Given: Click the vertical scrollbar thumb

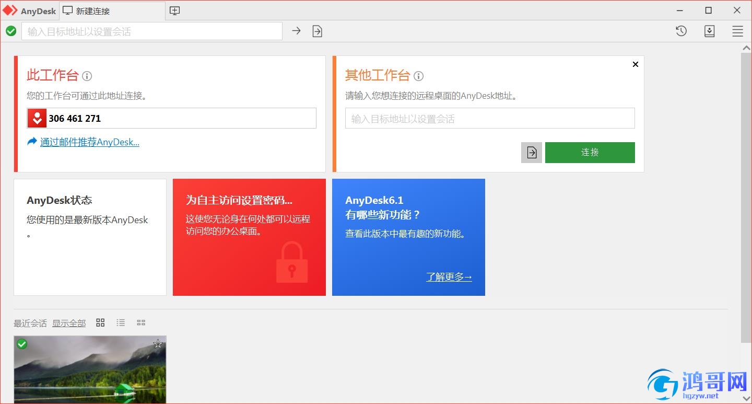Looking at the screenshot, I should click(x=746, y=198).
